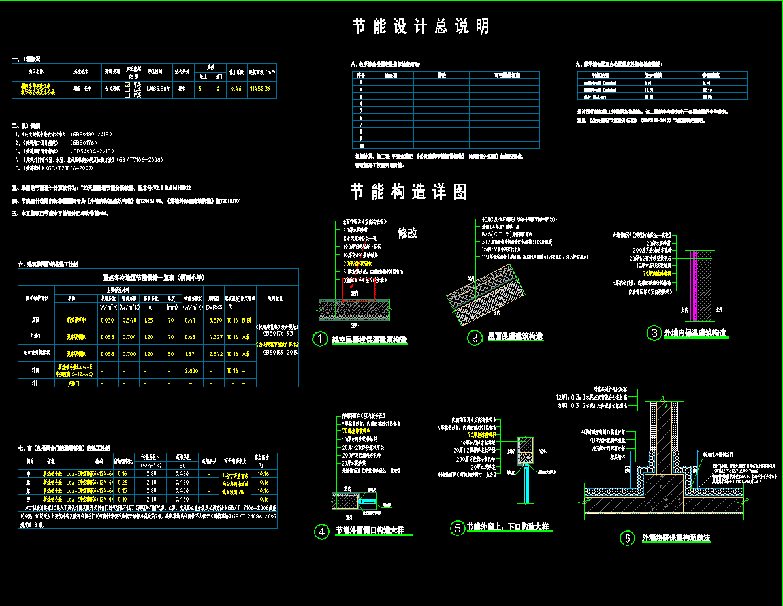Click the 外墙内保温建筑构造 detail title
The width and height of the screenshot is (783, 606).
coord(695,333)
